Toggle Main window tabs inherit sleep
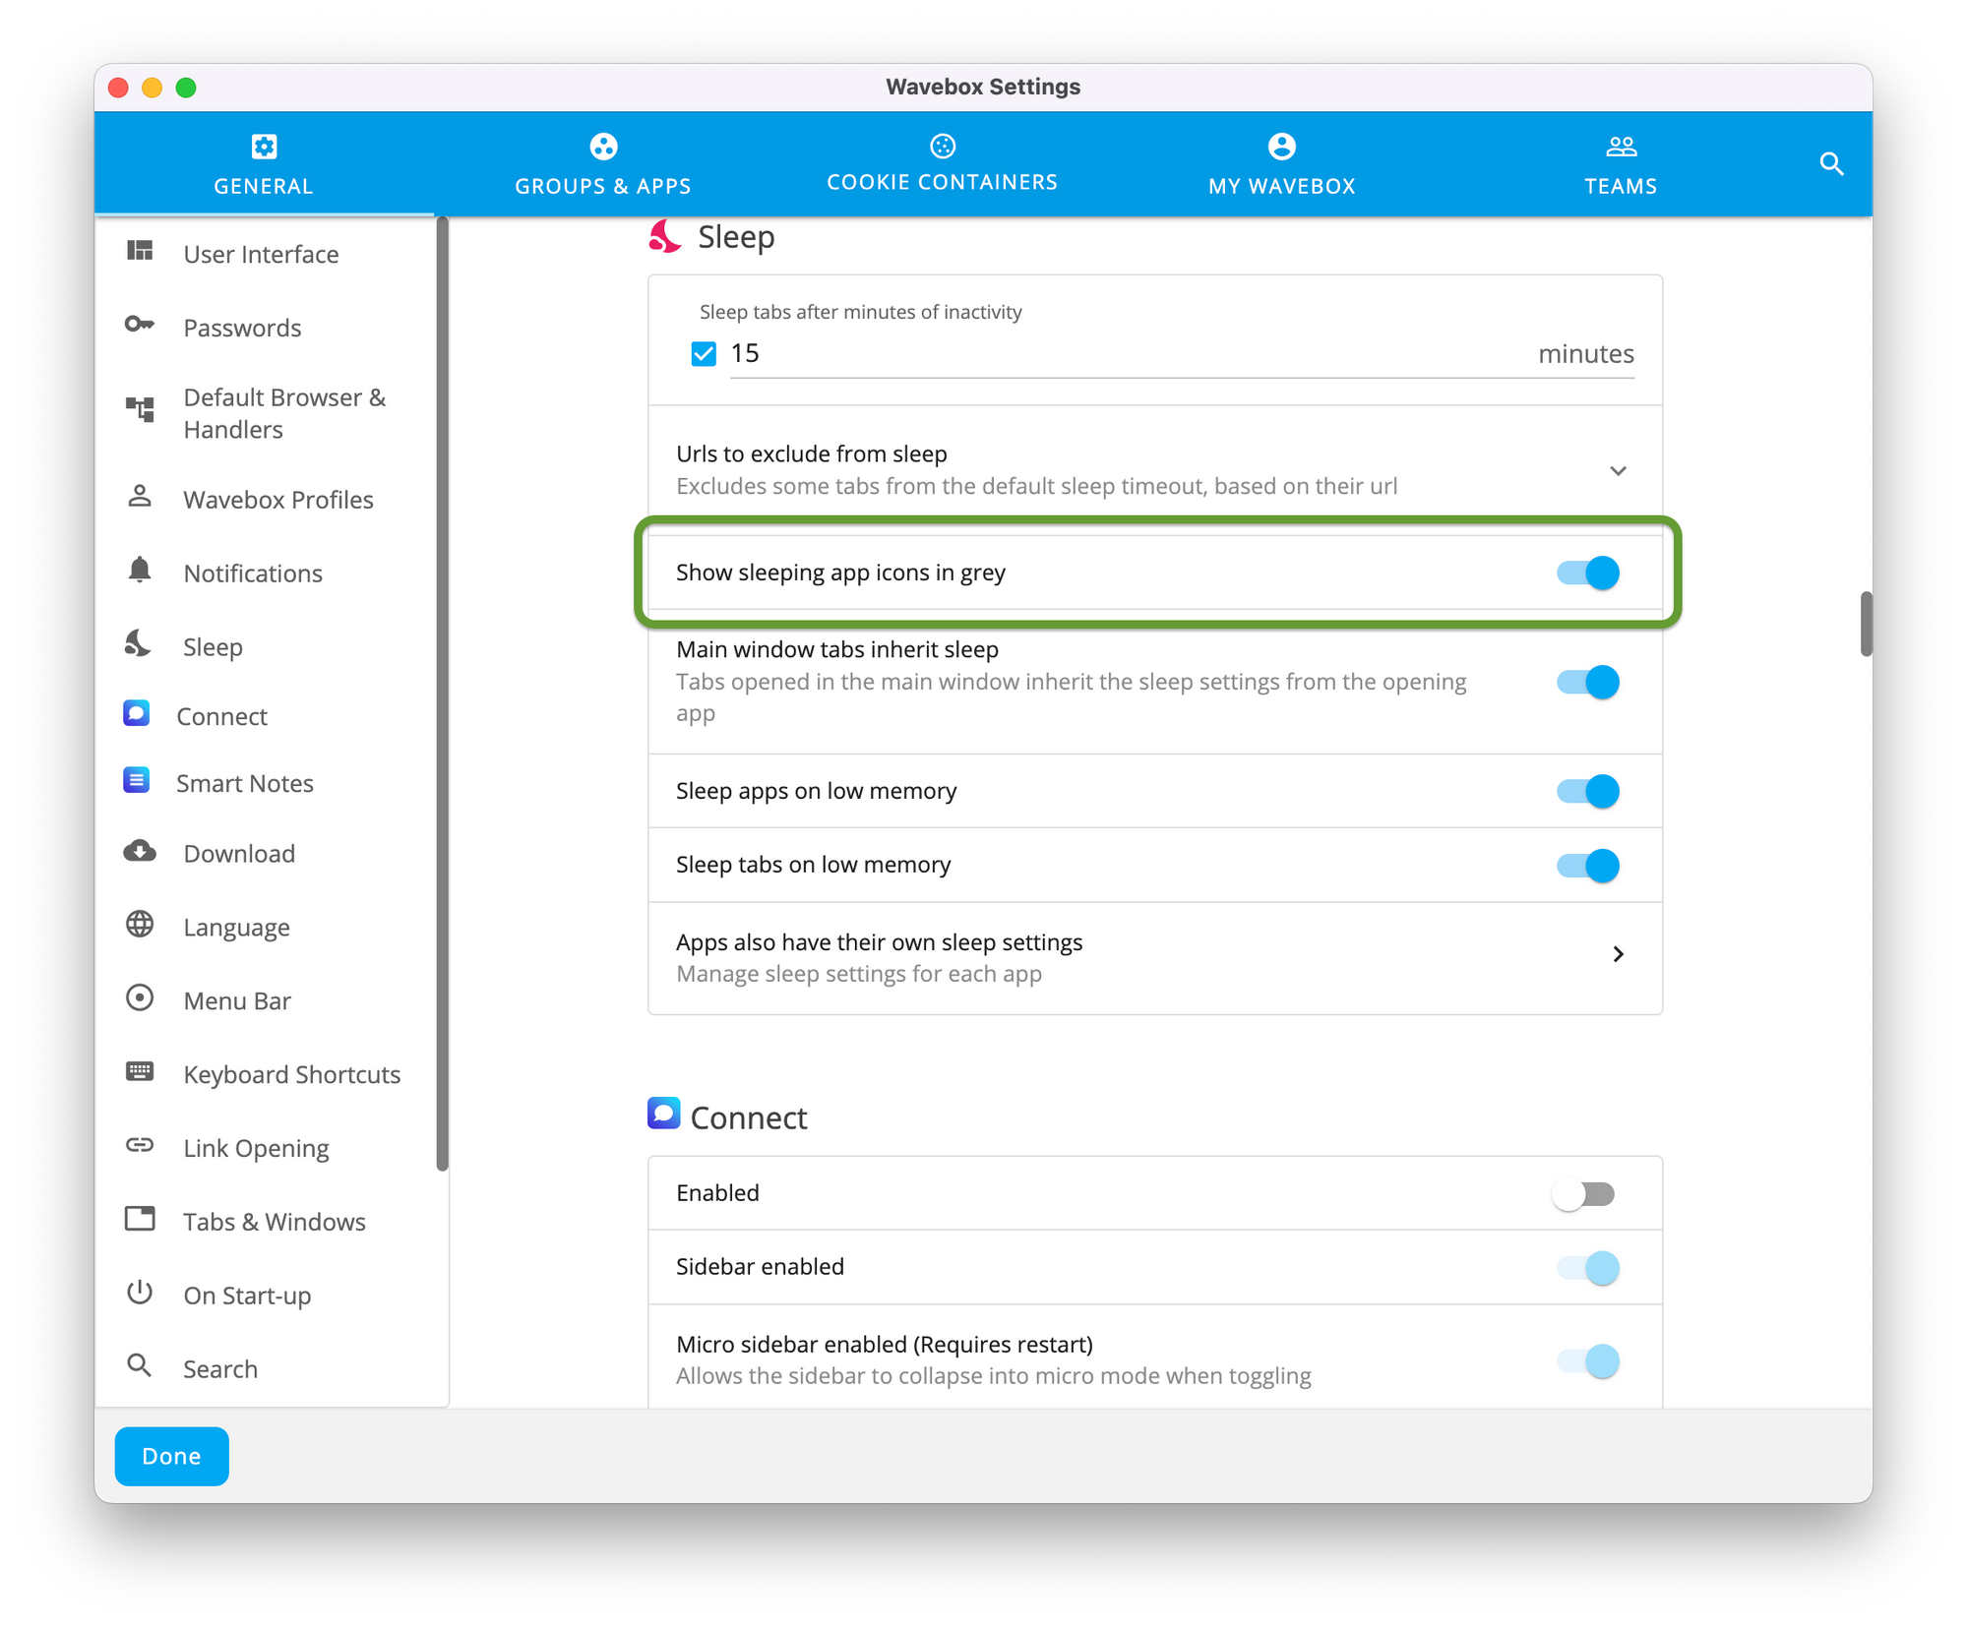 [x=1584, y=680]
